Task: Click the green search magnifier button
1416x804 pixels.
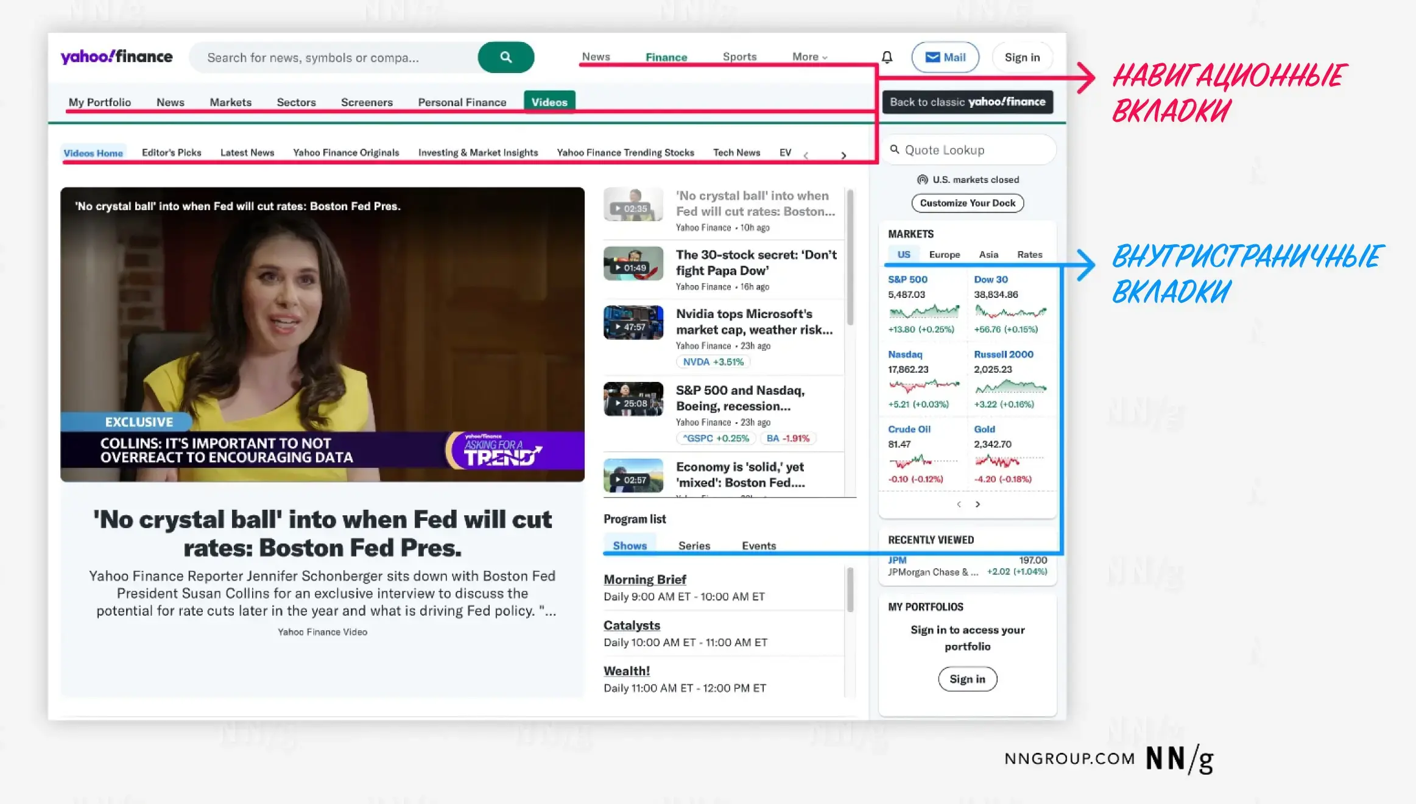Action: click(x=505, y=57)
